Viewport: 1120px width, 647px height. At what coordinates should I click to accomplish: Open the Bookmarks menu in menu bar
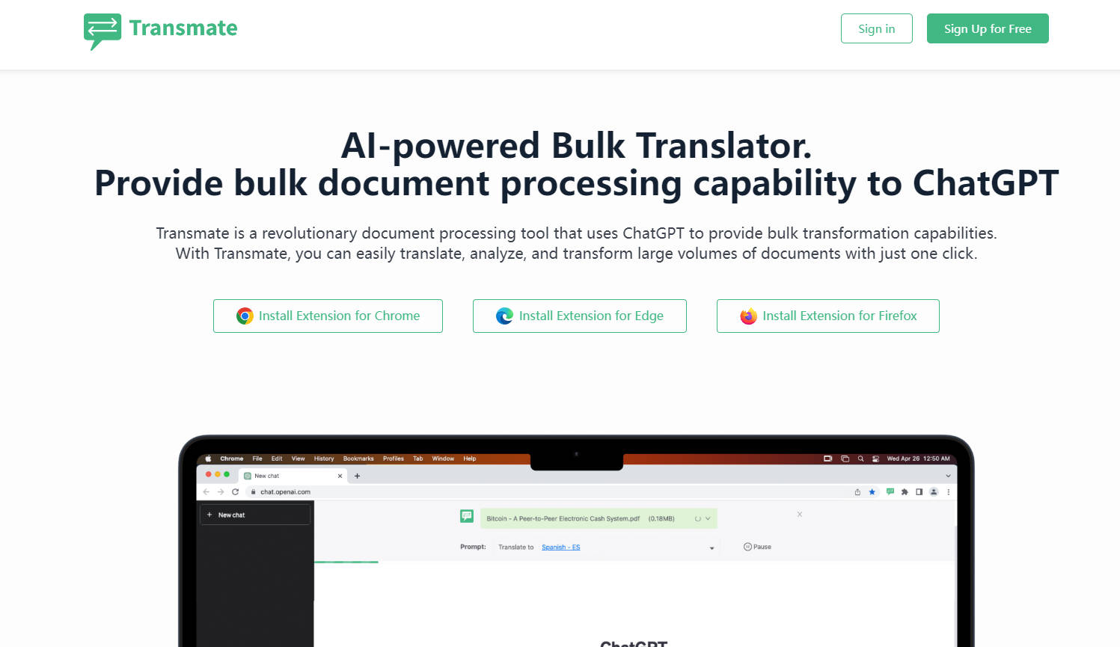358,459
